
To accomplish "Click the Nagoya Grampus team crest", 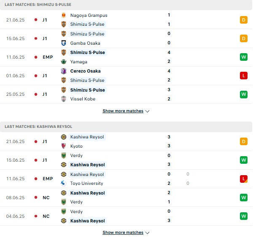I will point(64,15).
